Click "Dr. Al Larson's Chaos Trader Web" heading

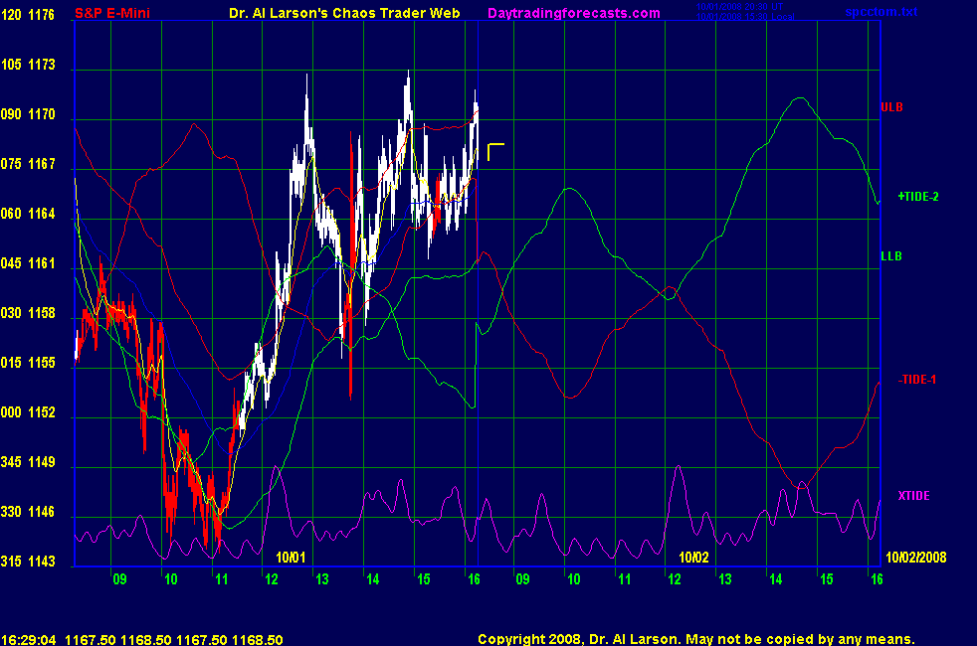(344, 13)
